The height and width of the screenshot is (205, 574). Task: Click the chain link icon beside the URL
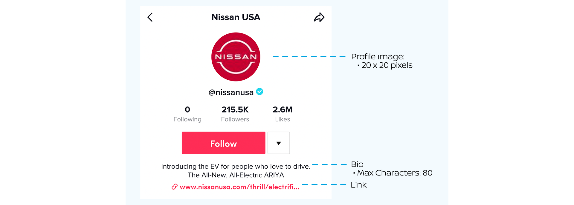click(x=175, y=187)
